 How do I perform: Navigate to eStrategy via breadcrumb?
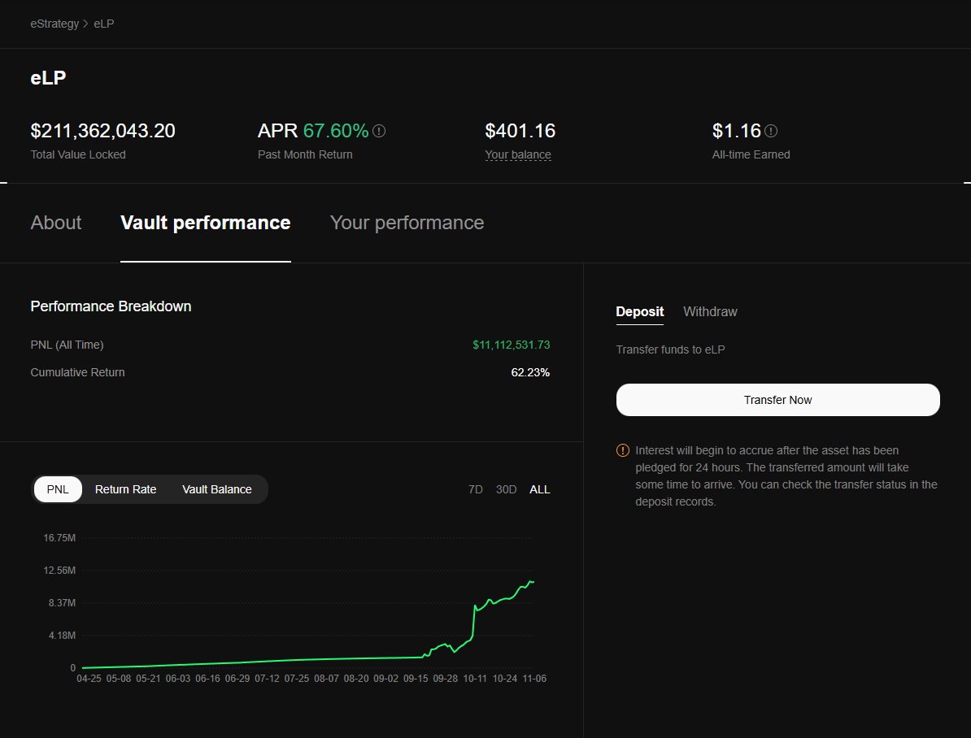pyautogui.click(x=54, y=24)
